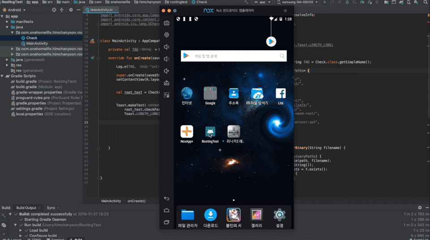
Task: Click Sync Project with Gradle Files icon
Action: (x=401, y=2)
